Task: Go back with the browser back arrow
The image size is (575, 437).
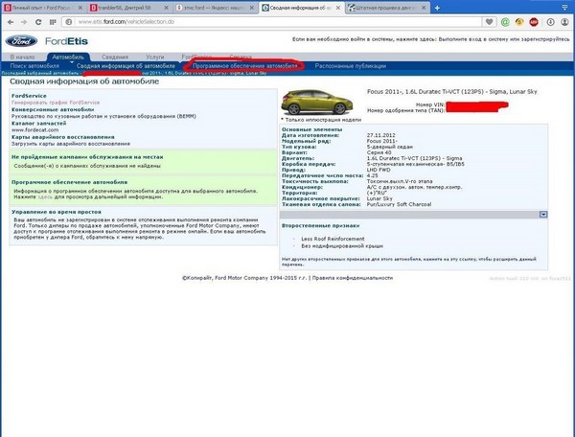Action: [x=11, y=22]
